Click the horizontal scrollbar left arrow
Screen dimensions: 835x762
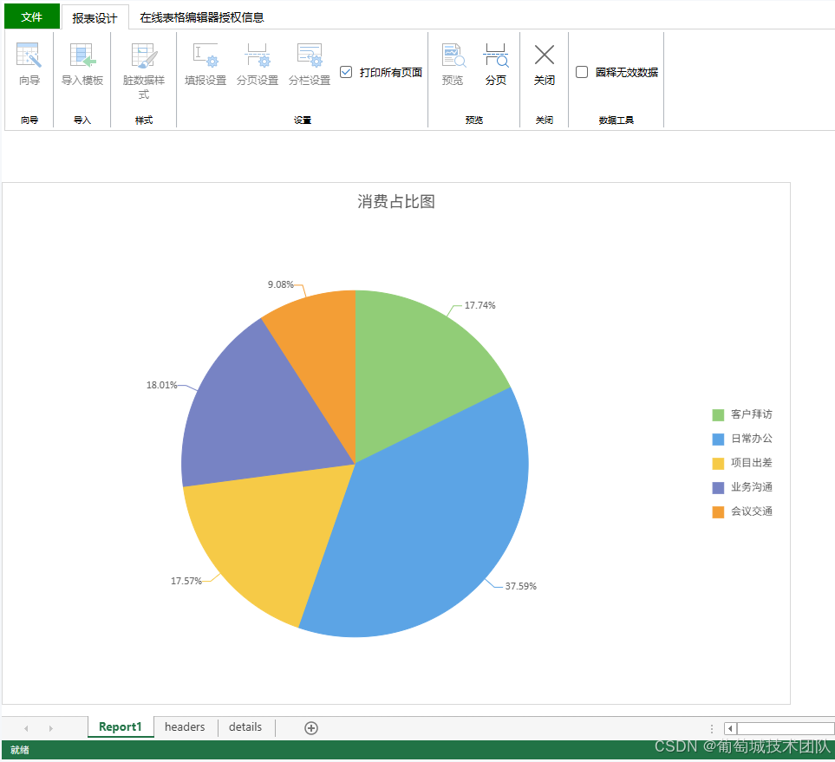click(x=730, y=728)
